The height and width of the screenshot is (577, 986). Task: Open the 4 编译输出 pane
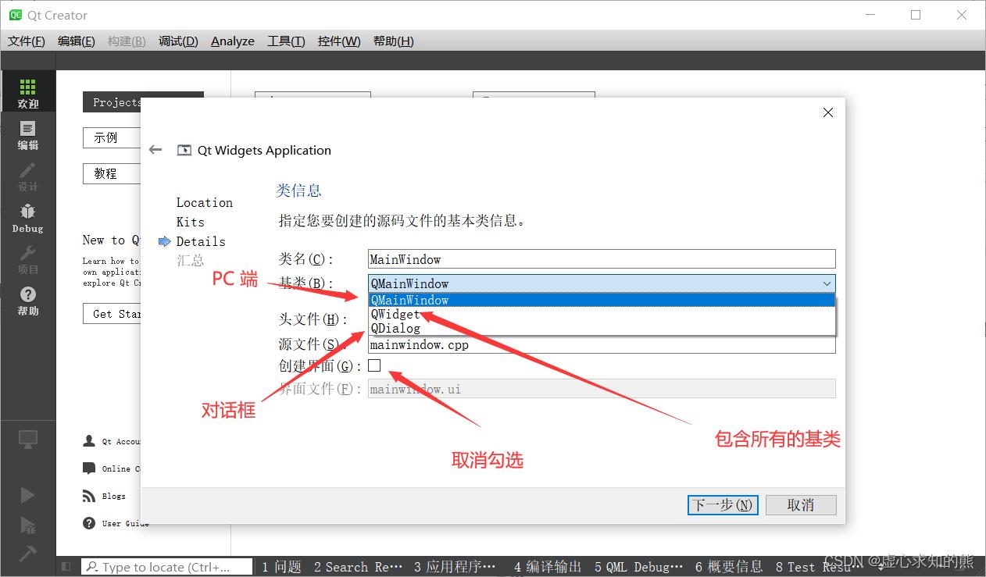tap(548, 567)
